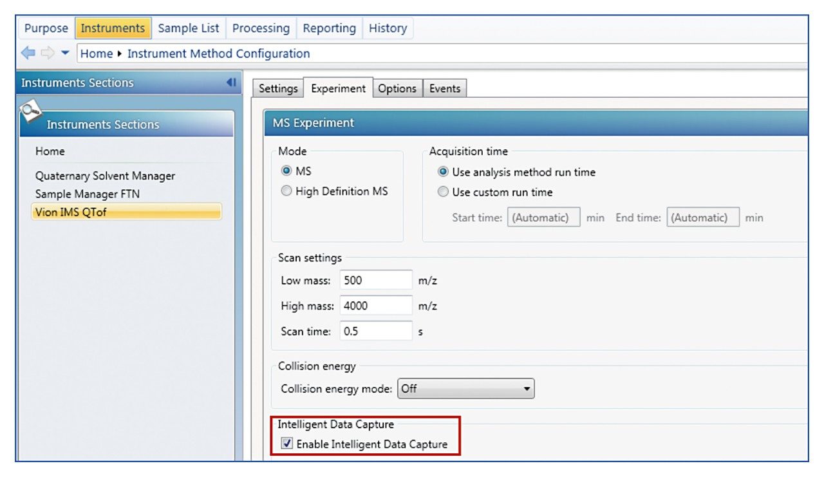
Task: Select the MS mode radio button
Action: (286, 171)
